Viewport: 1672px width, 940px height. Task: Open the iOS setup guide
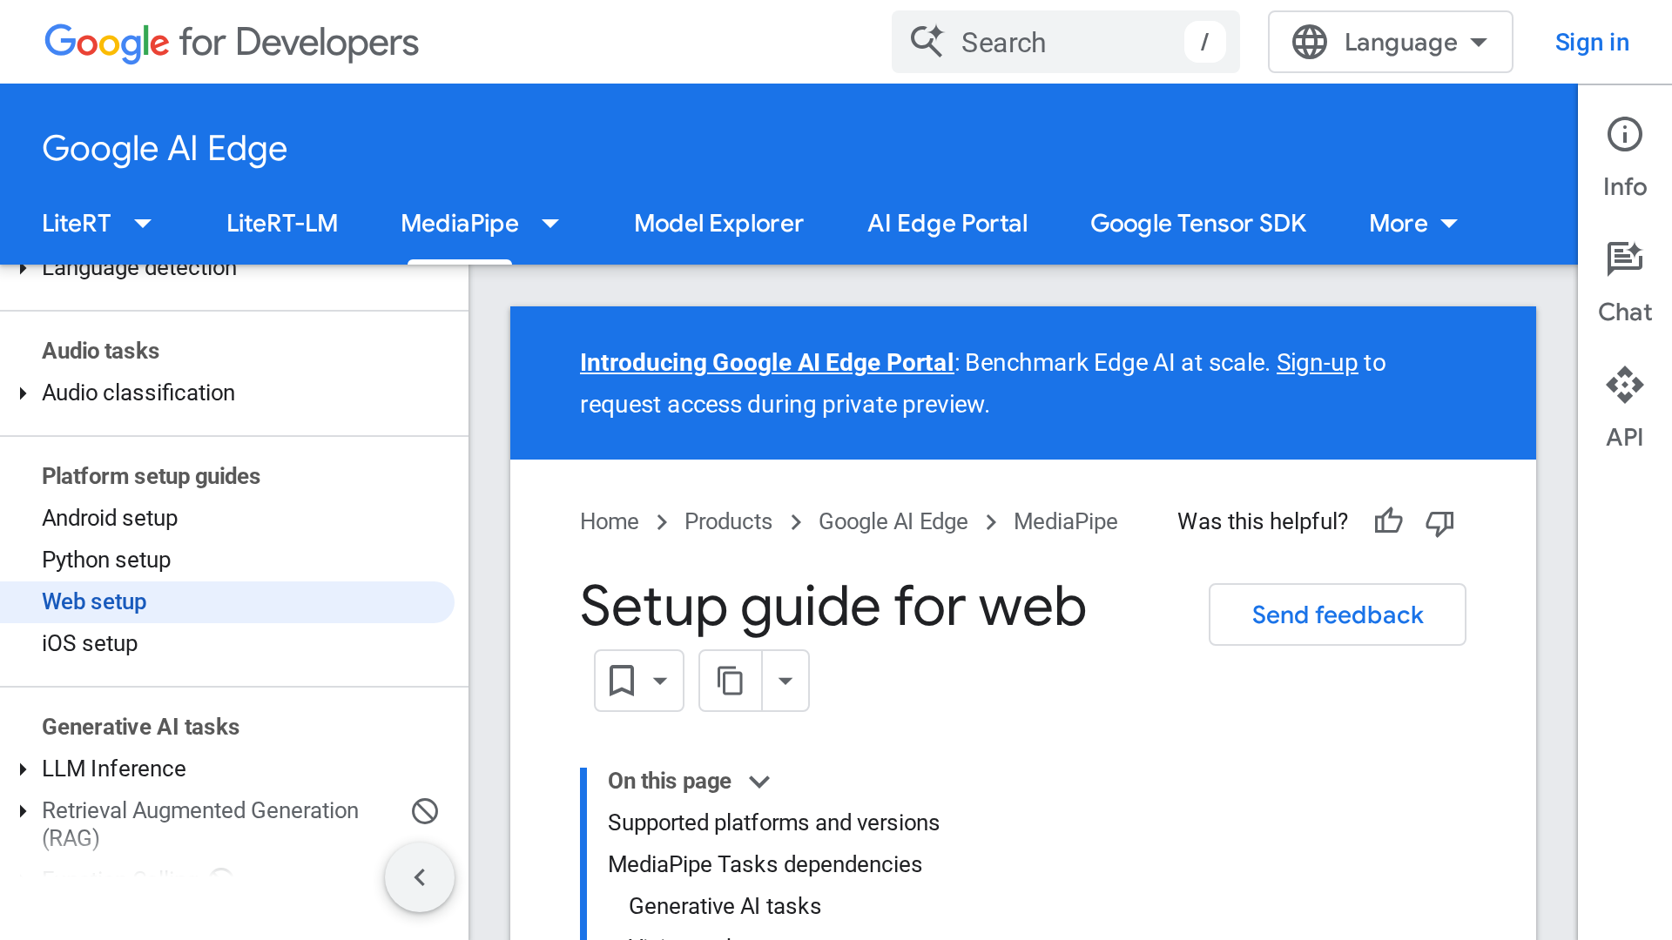[x=90, y=643]
